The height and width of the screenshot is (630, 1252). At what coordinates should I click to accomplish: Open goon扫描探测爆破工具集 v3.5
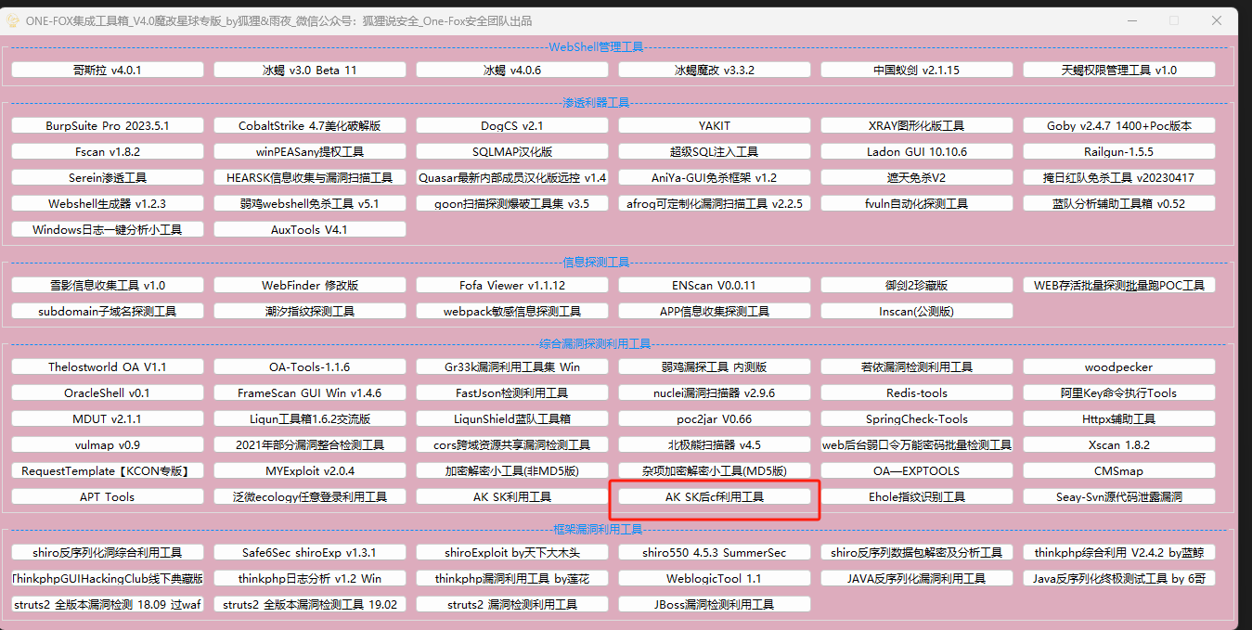coord(512,203)
